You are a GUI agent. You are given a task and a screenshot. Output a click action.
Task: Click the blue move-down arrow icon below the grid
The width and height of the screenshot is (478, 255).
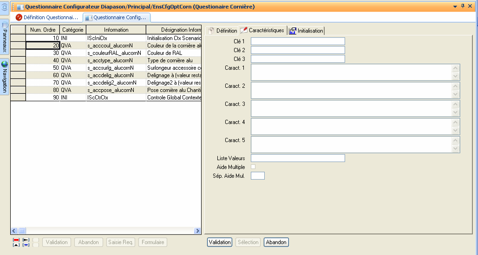[x=26, y=245]
